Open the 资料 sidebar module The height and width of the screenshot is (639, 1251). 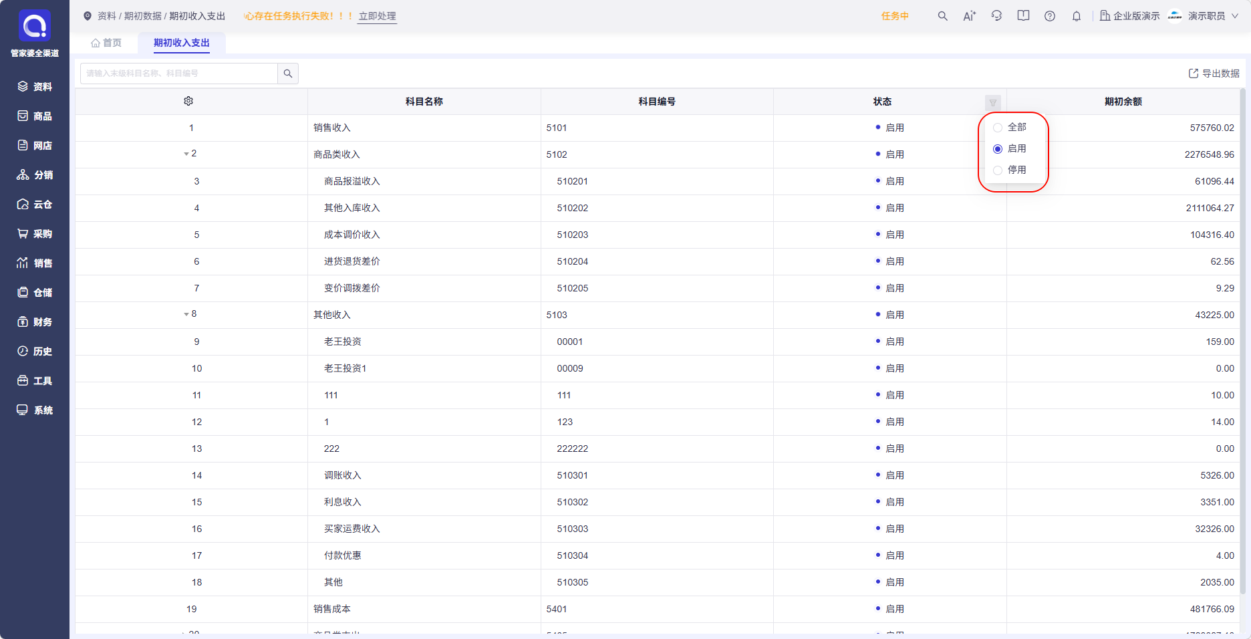click(x=35, y=87)
